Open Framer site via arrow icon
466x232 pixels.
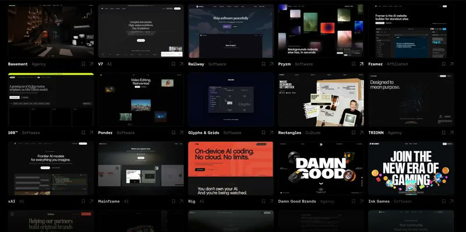(451, 64)
